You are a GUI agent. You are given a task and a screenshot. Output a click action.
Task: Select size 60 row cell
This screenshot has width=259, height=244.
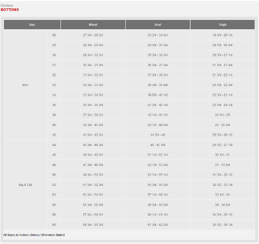54,224
